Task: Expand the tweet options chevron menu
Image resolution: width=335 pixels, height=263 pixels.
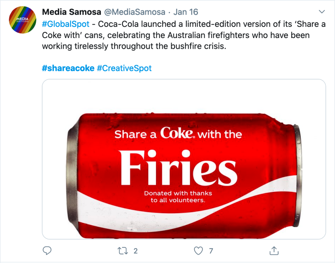Action: (322, 12)
